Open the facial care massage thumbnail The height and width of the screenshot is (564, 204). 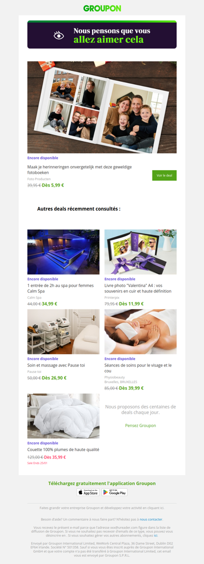point(141,332)
